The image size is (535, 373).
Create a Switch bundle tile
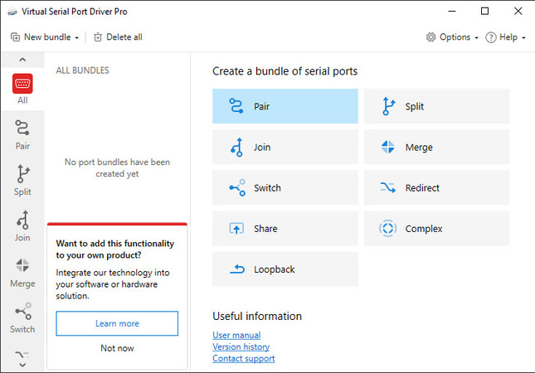(x=285, y=187)
